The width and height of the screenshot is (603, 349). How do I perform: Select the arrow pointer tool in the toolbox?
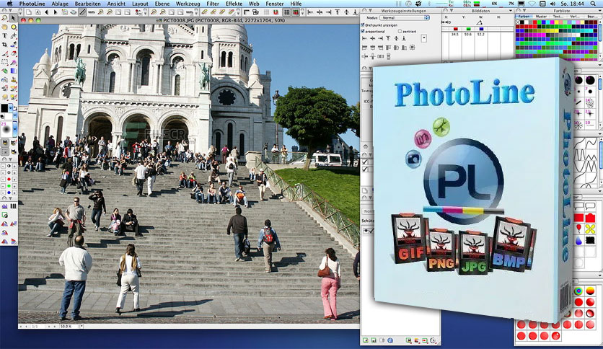[13, 18]
